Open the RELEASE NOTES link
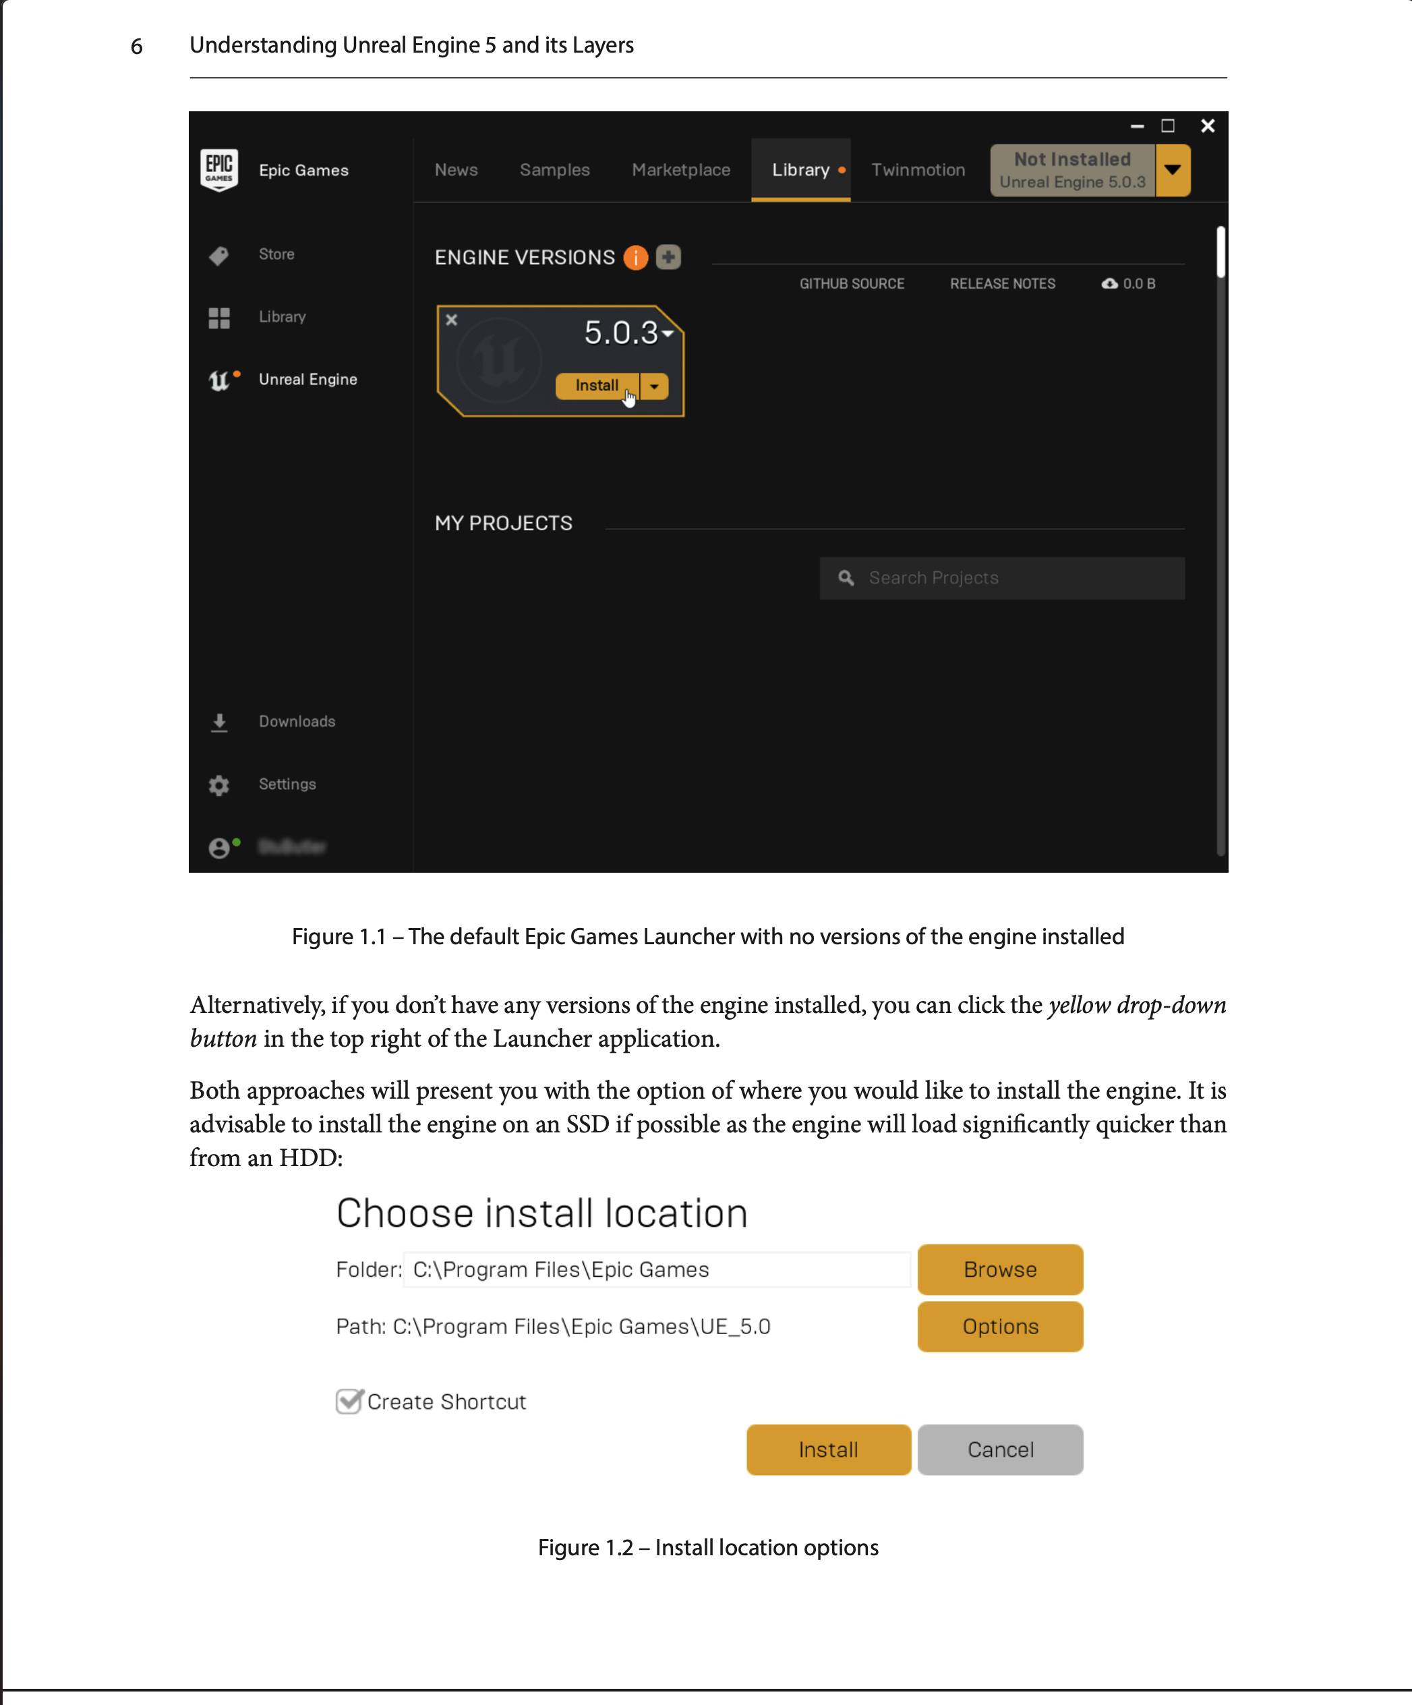Viewport: 1412px width, 1705px height. click(1003, 283)
